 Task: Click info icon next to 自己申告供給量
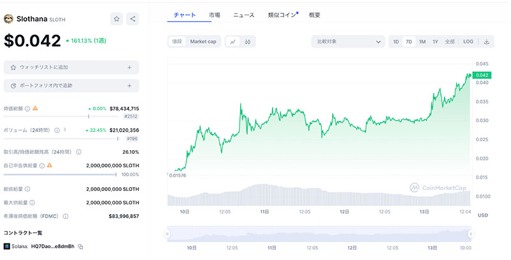click(x=42, y=165)
